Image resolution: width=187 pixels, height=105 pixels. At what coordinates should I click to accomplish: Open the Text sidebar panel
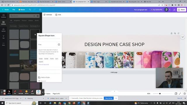(4, 37)
